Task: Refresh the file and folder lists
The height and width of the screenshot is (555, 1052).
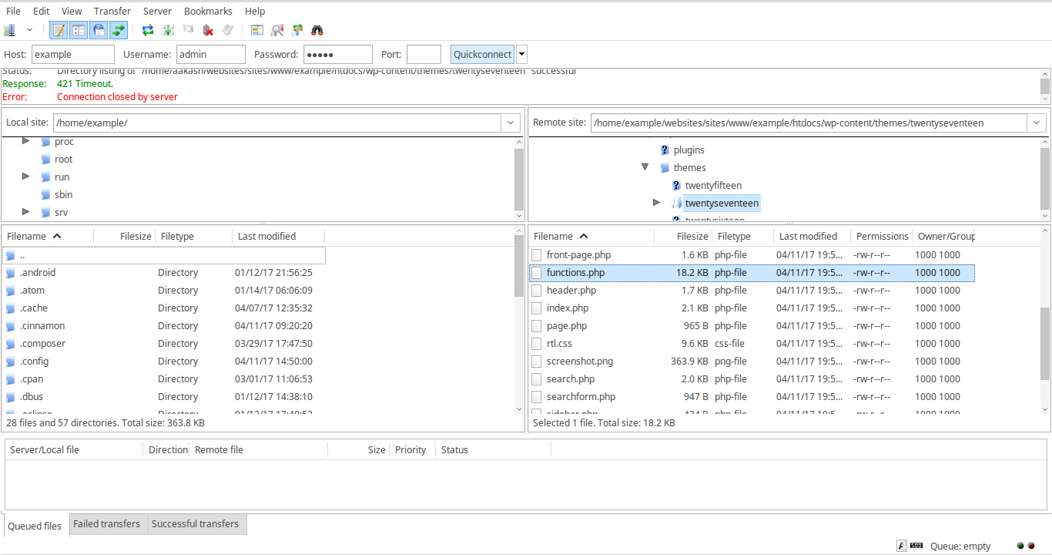Action: [146, 29]
